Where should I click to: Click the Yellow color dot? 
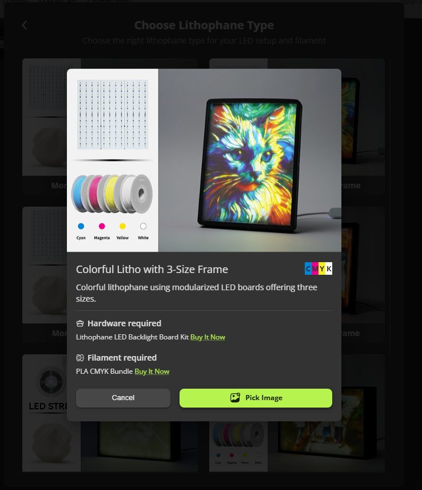point(123,226)
